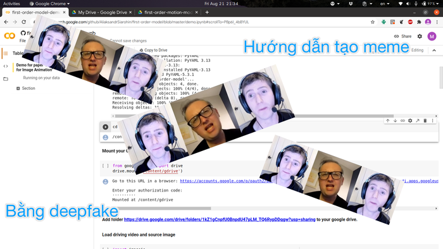The height and width of the screenshot is (249, 443).
Task: Click Copy to Drive
Action: coord(153,50)
